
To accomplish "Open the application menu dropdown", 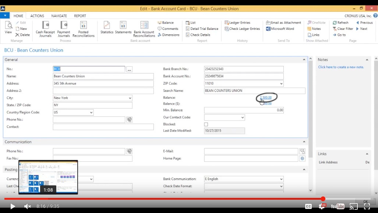I will tap(5, 15).
